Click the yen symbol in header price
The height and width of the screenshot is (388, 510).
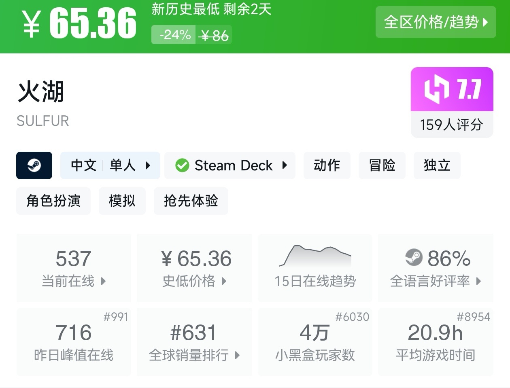tap(32, 24)
